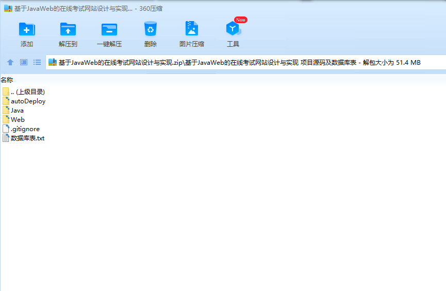The height and width of the screenshot is (291, 446).
Task: Click the 一键解压 one-click extract icon
Action: (x=109, y=29)
